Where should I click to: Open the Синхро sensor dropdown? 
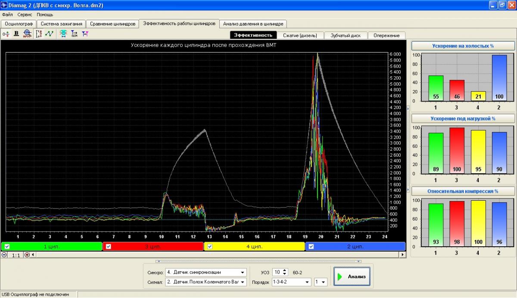(x=243, y=273)
